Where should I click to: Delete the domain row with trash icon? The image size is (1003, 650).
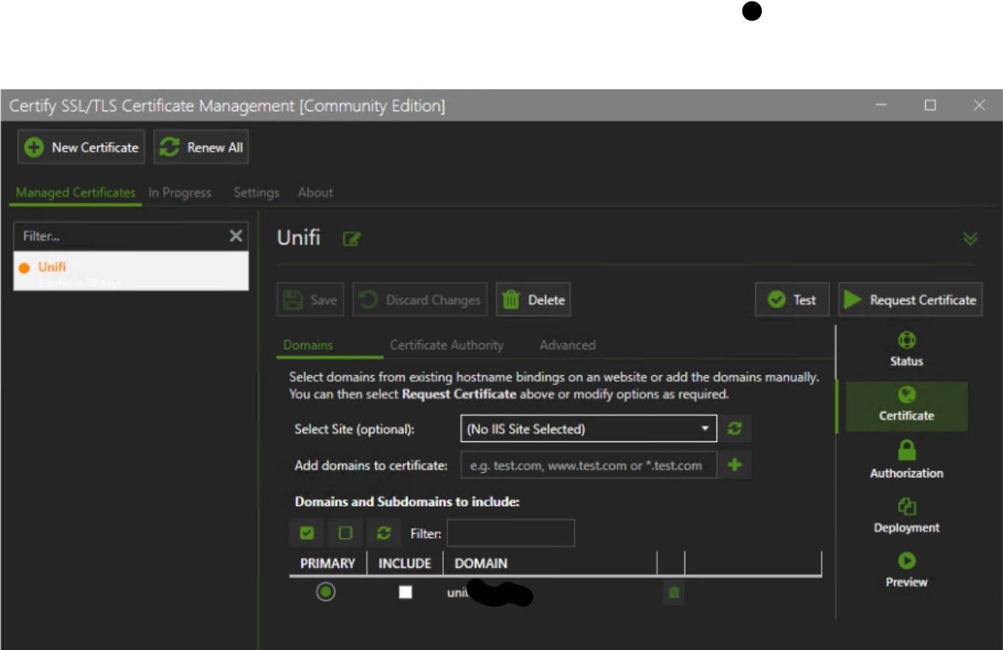[x=673, y=592]
